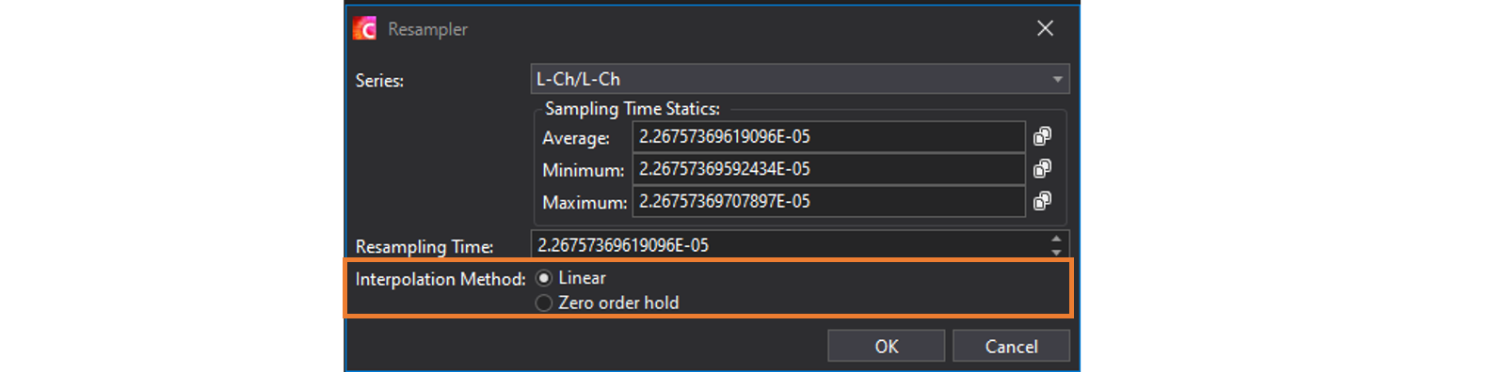Copy the Maximum sampling time value
Viewport: 1490px width, 372px height.
coord(1042,201)
